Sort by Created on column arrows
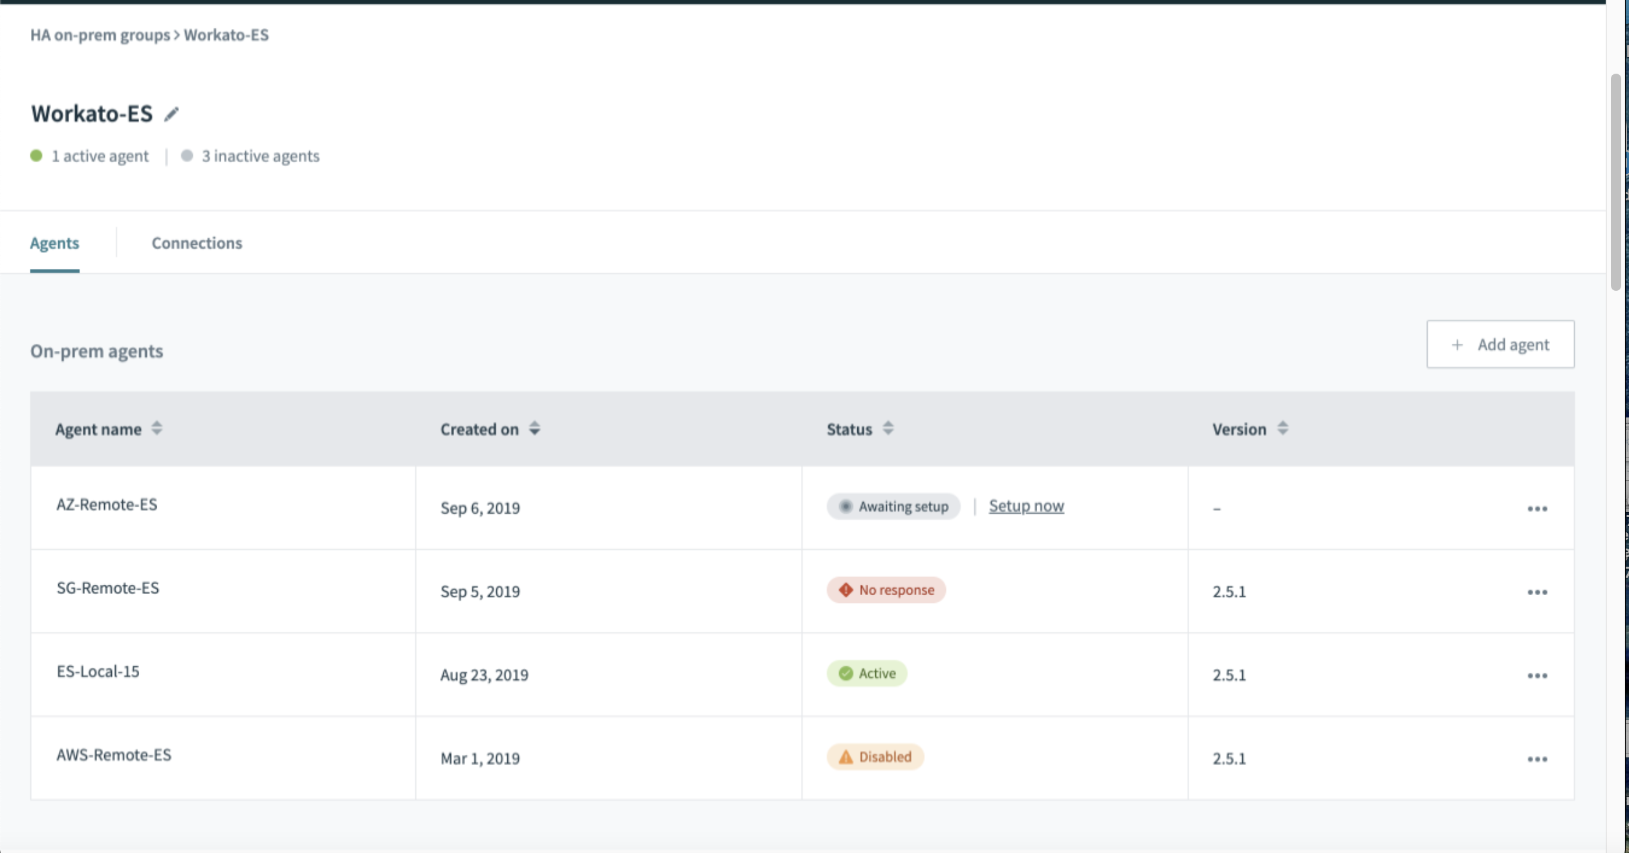This screenshot has height=853, width=1629. [534, 428]
